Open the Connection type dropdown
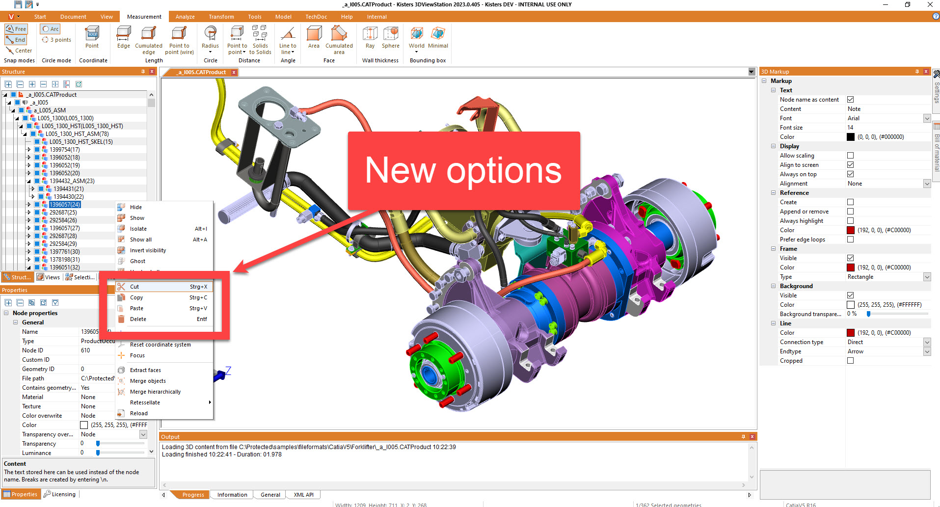940x507 pixels. click(927, 342)
